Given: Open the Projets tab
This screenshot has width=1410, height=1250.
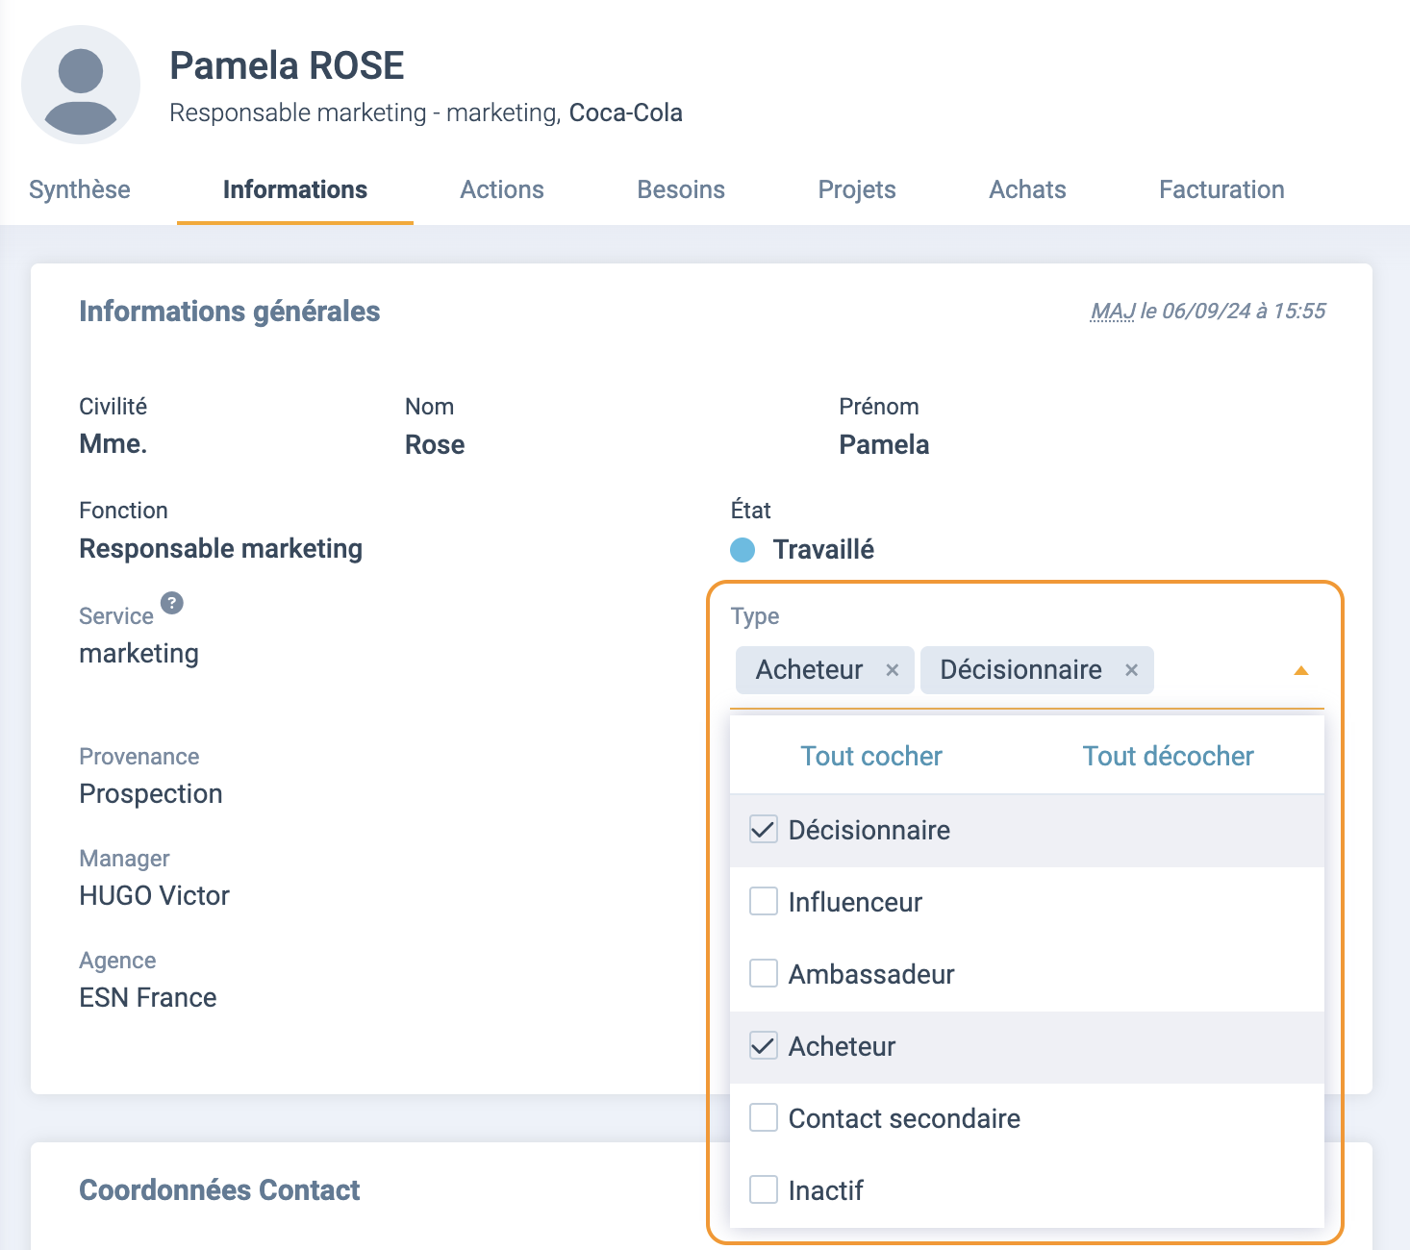Looking at the screenshot, I should click(x=857, y=189).
